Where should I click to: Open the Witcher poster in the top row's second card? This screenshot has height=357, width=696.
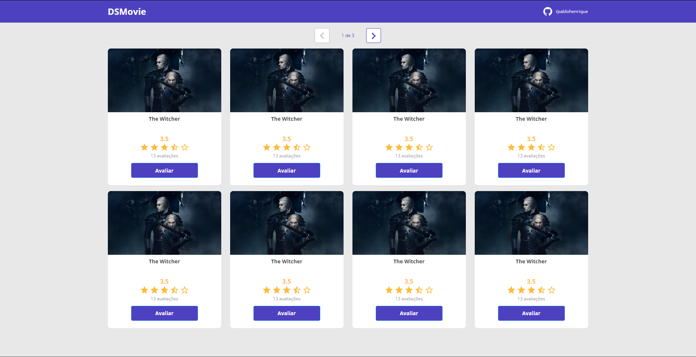point(286,80)
